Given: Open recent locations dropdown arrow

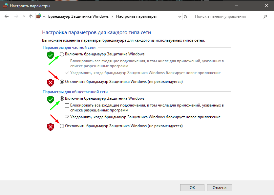Looking at the screenshot, I should click(x=24, y=16).
